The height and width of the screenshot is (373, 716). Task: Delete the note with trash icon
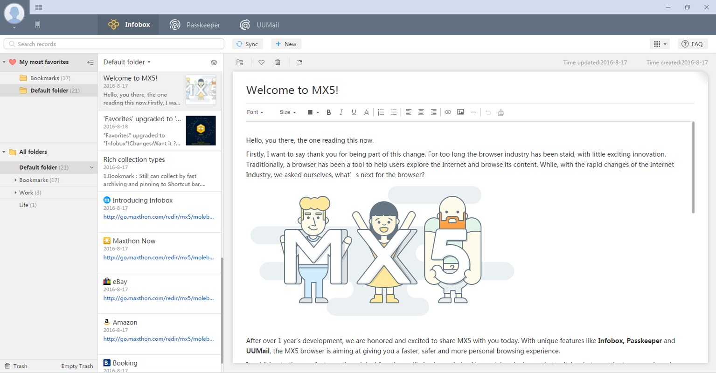[x=278, y=62]
